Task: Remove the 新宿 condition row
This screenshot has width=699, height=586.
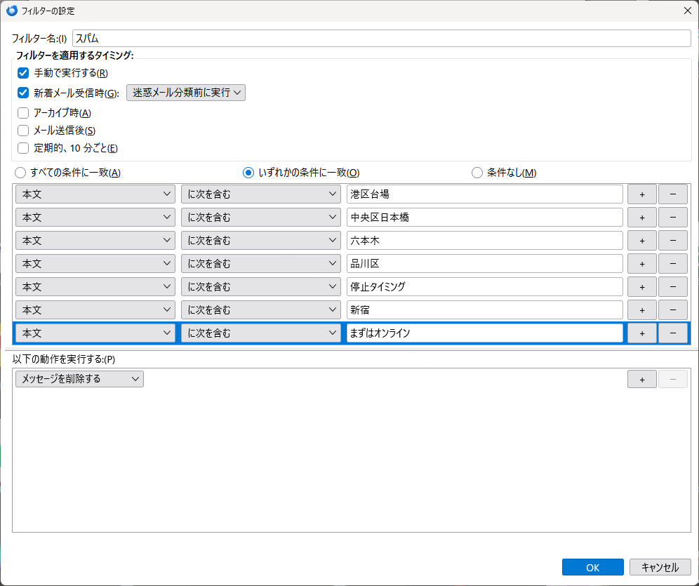Action: (x=673, y=310)
